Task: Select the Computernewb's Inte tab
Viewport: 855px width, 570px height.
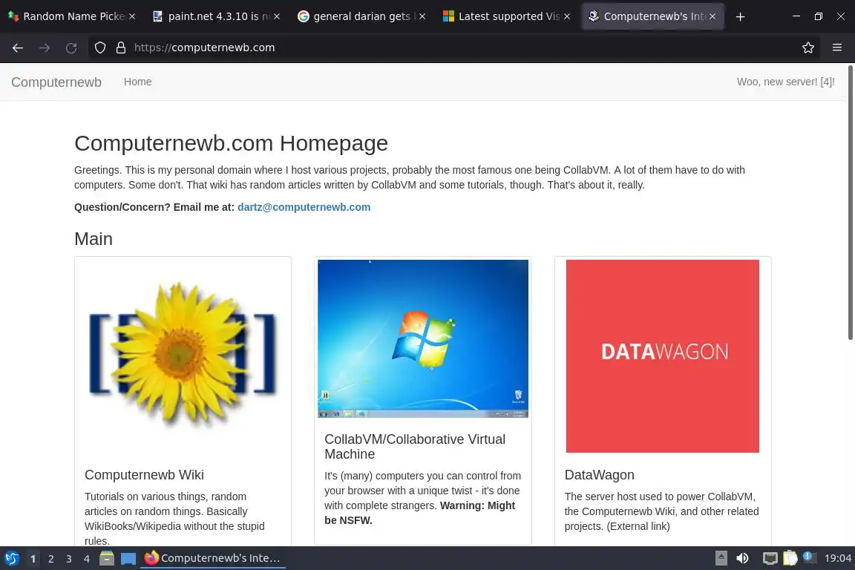Action: 652,17
